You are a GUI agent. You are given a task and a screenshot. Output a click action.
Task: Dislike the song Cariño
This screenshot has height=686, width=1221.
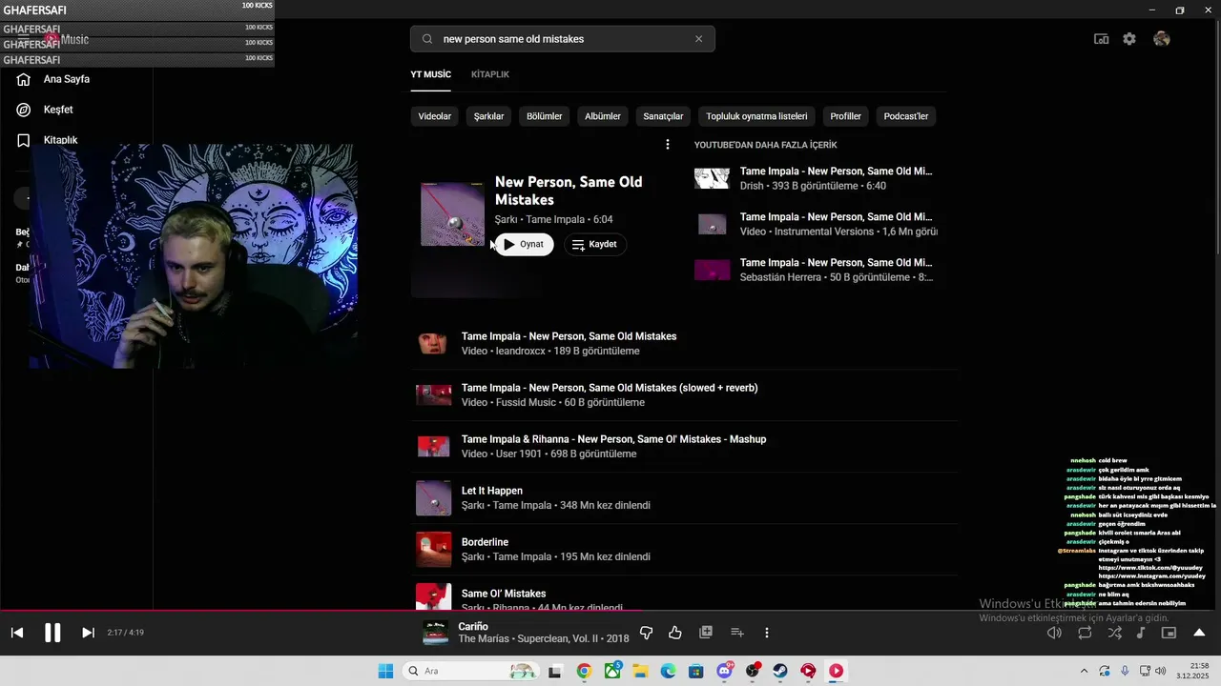coord(646,633)
